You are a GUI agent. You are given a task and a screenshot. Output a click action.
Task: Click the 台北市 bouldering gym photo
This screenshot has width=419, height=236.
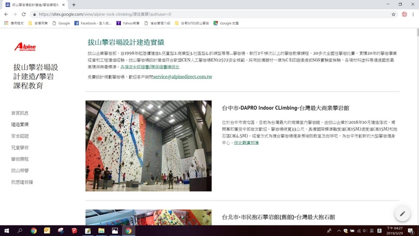(149, 217)
